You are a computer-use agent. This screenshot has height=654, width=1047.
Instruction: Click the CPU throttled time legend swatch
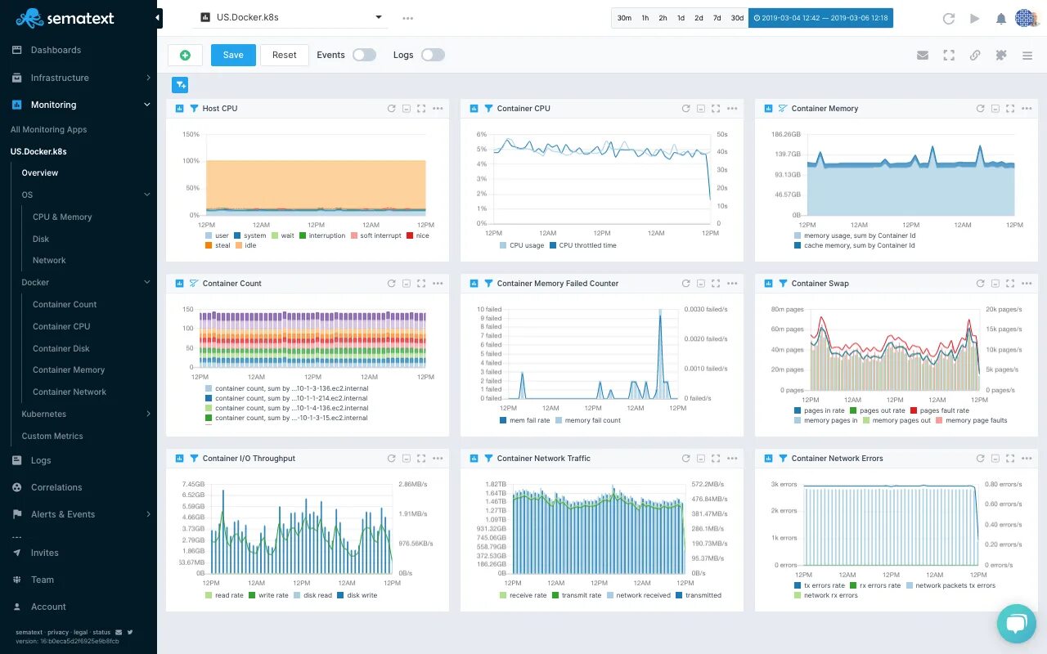click(553, 245)
